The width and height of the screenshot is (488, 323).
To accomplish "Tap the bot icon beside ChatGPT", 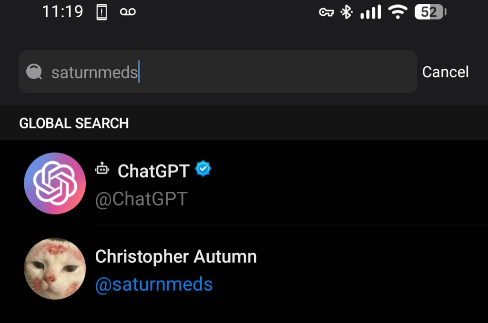I will tap(102, 169).
